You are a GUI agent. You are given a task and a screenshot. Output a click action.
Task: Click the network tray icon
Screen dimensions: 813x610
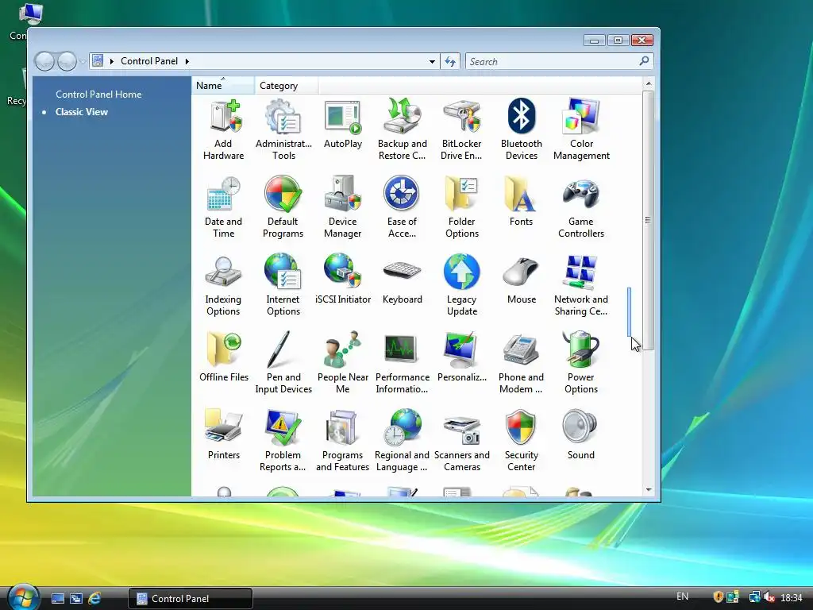tap(754, 598)
